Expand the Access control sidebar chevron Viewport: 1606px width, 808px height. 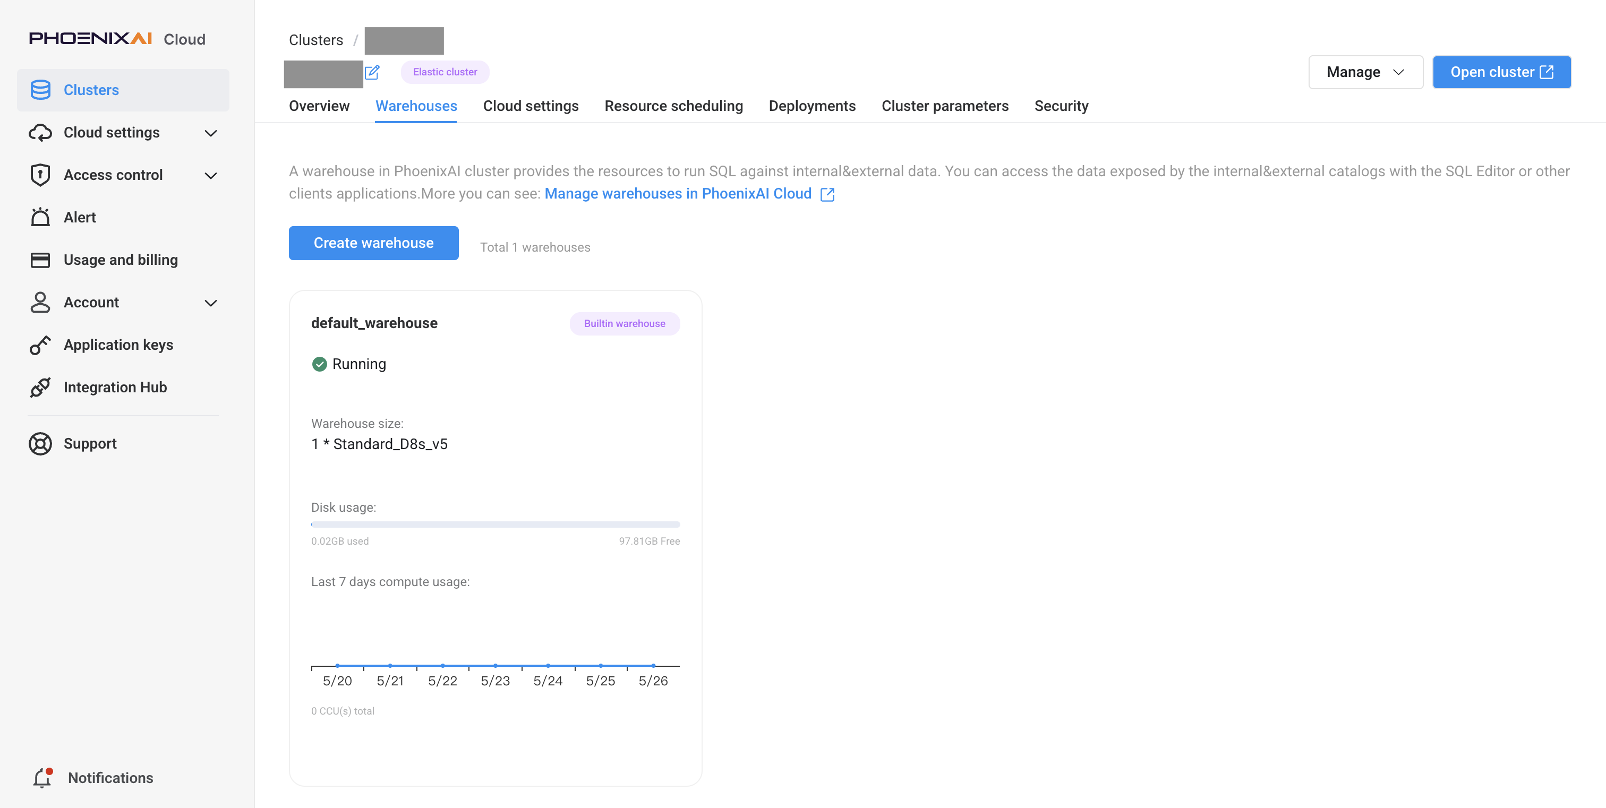(211, 175)
